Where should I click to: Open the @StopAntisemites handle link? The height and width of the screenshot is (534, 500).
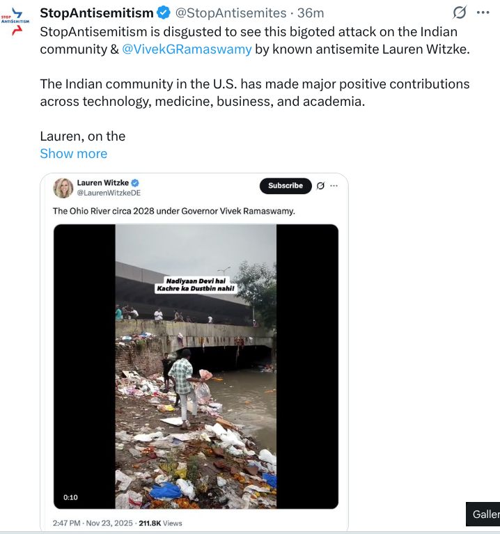point(231,13)
